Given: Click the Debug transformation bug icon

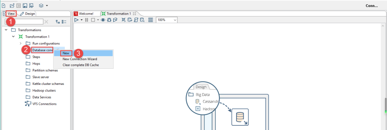Looking at the screenshot, I should click(109, 20).
